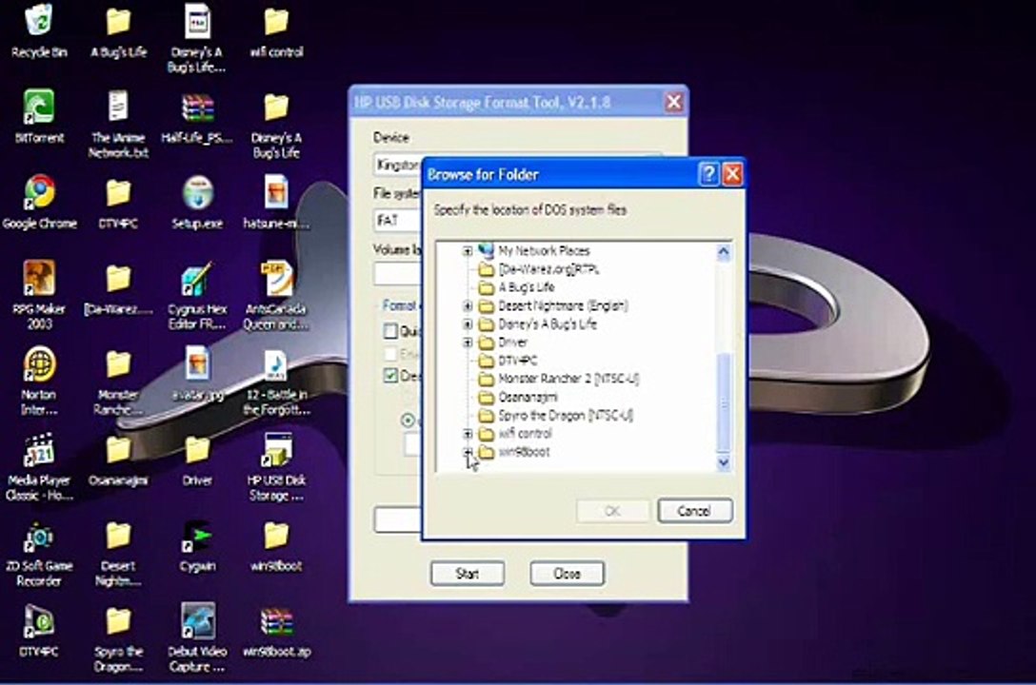Click Start in HP Format Tool
This screenshot has height=685, width=1036.
coord(468,574)
